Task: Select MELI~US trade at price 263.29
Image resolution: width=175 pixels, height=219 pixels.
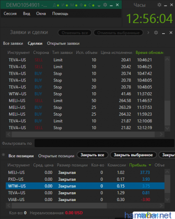Action: [x=85, y=107]
